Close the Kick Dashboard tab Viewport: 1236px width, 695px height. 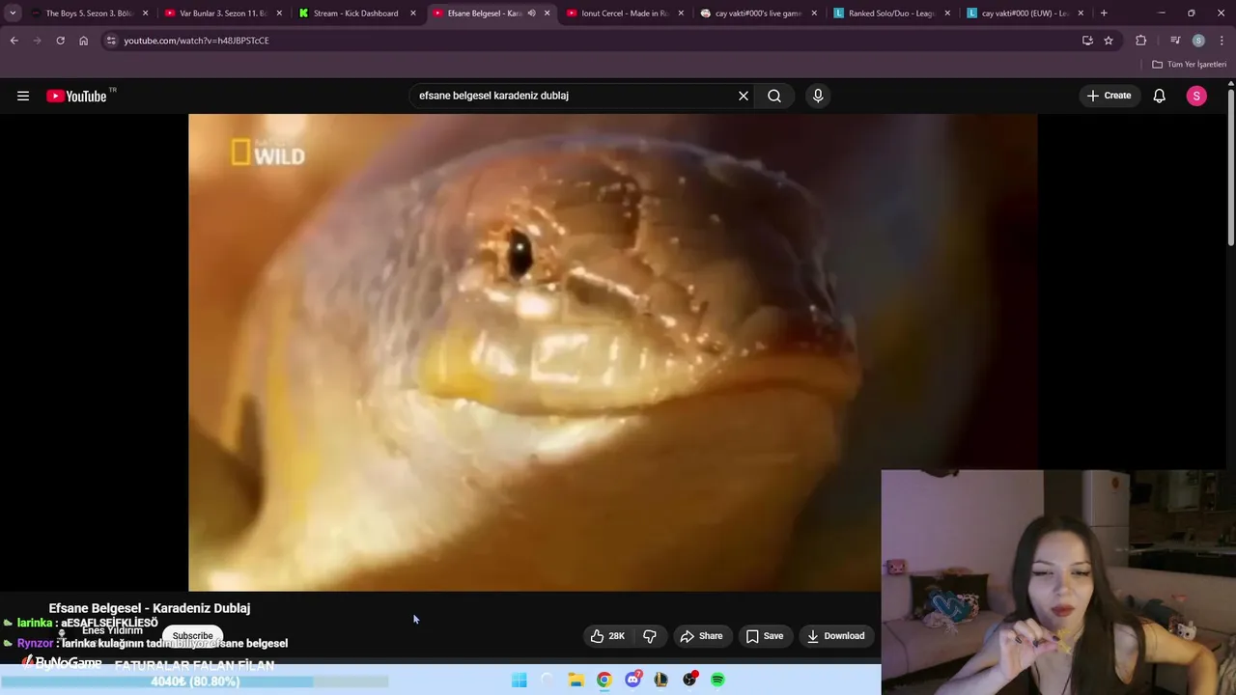[413, 14]
